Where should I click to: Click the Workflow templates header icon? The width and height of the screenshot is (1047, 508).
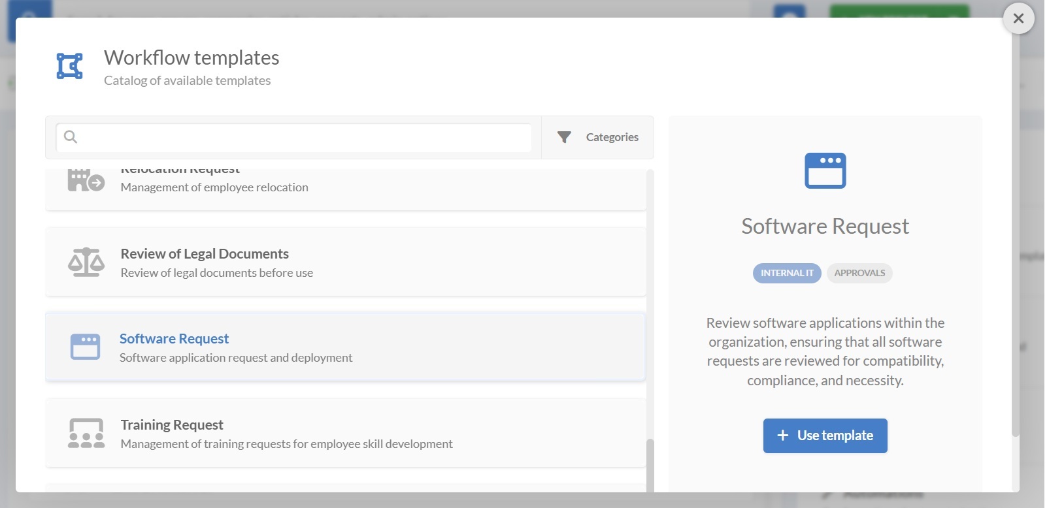coord(69,66)
